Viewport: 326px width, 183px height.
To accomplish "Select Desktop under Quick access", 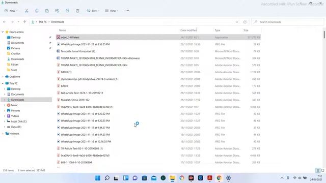I will (x=16, y=37).
